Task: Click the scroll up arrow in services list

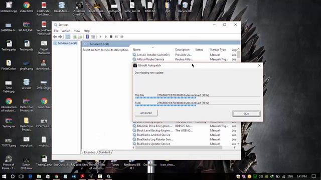Action: coord(239,49)
